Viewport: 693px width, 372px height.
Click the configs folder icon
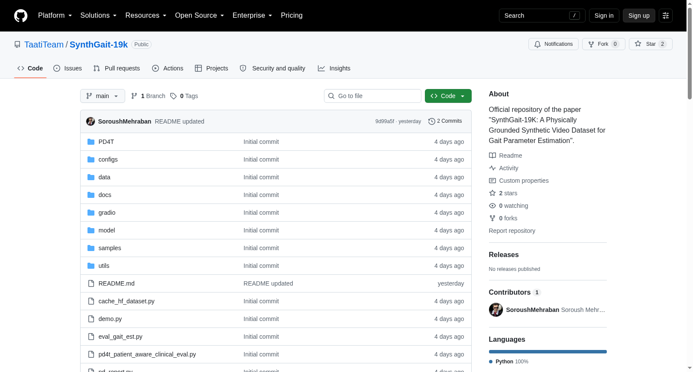click(x=91, y=159)
